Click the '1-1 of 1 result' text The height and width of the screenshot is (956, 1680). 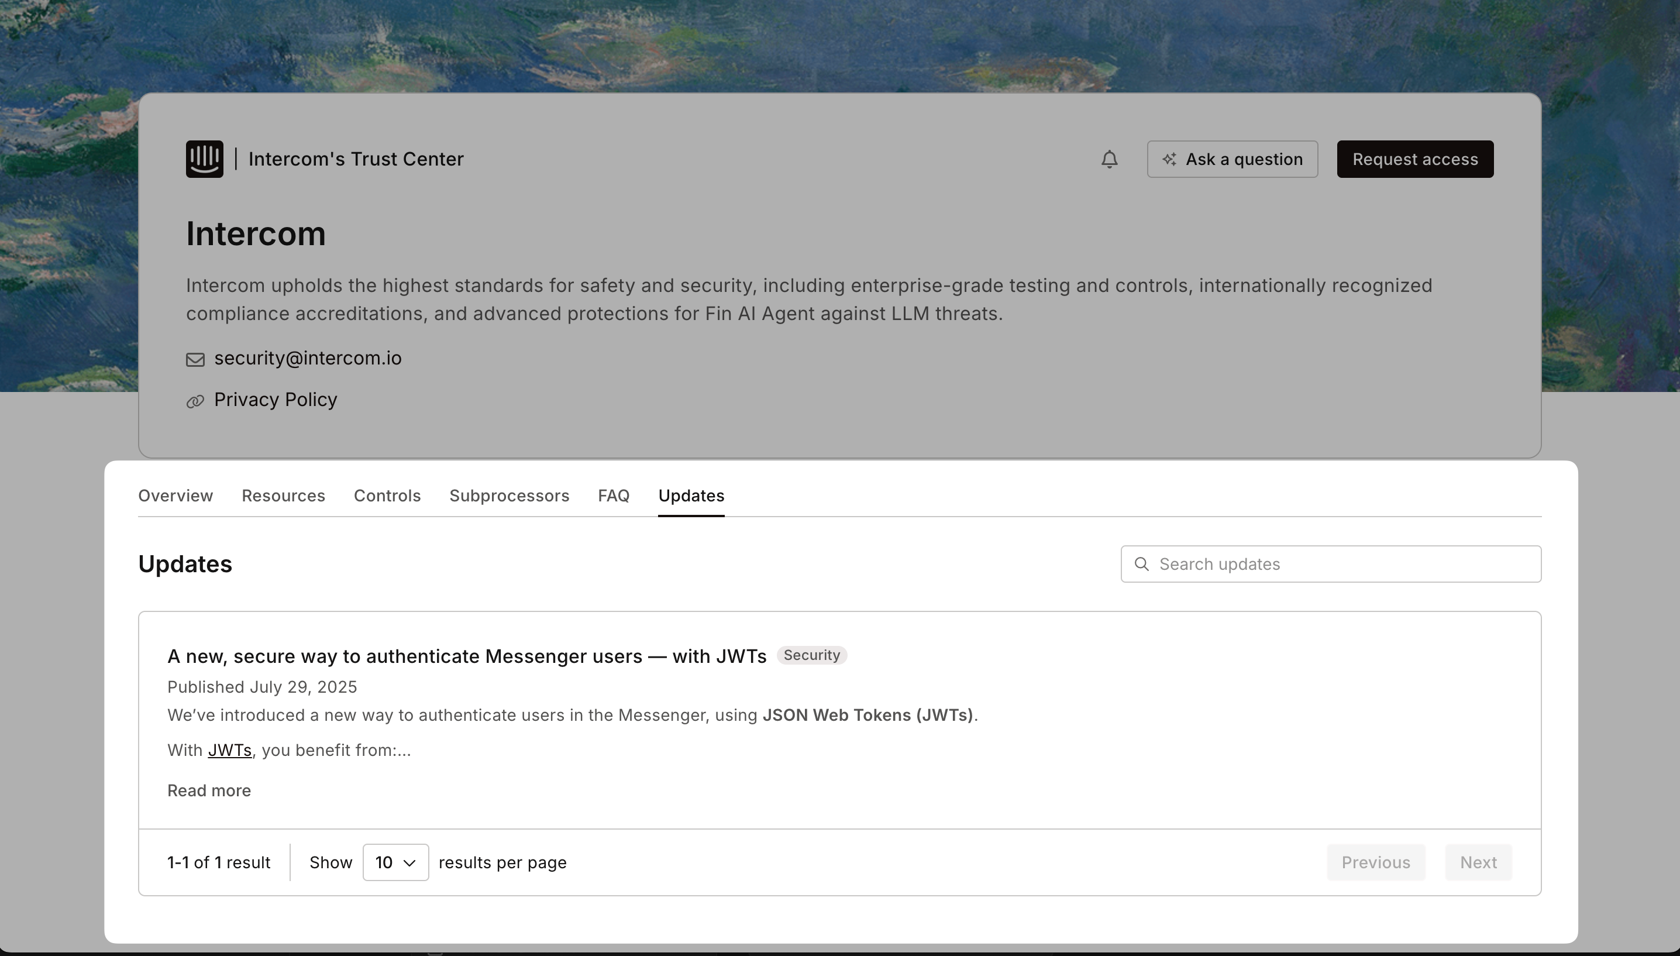click(x=219, y=863)
